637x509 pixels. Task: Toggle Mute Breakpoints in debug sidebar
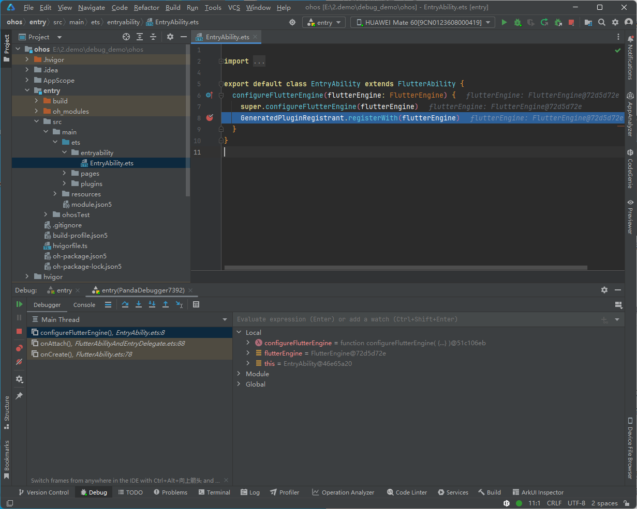point(19,362)
